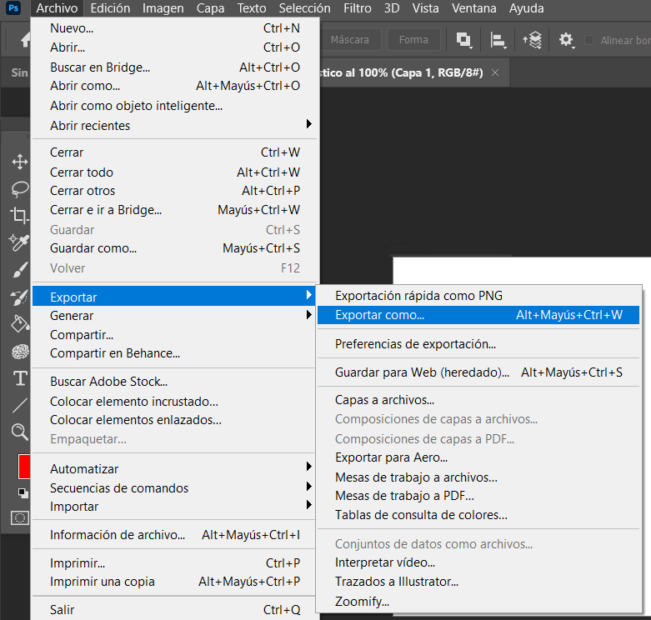Select the Move tool
The width and height of the screenshot is (651, 620).
pos(19,162)
